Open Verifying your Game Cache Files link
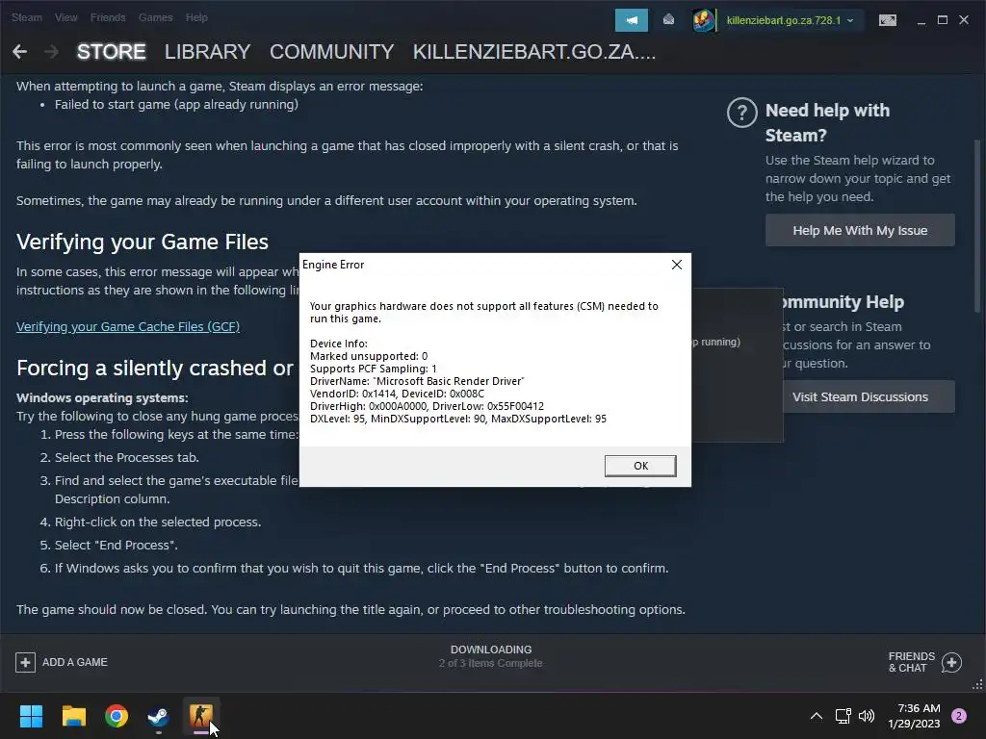Image resolution: width=986 pixels, height=739 pixels. (128, 327)
